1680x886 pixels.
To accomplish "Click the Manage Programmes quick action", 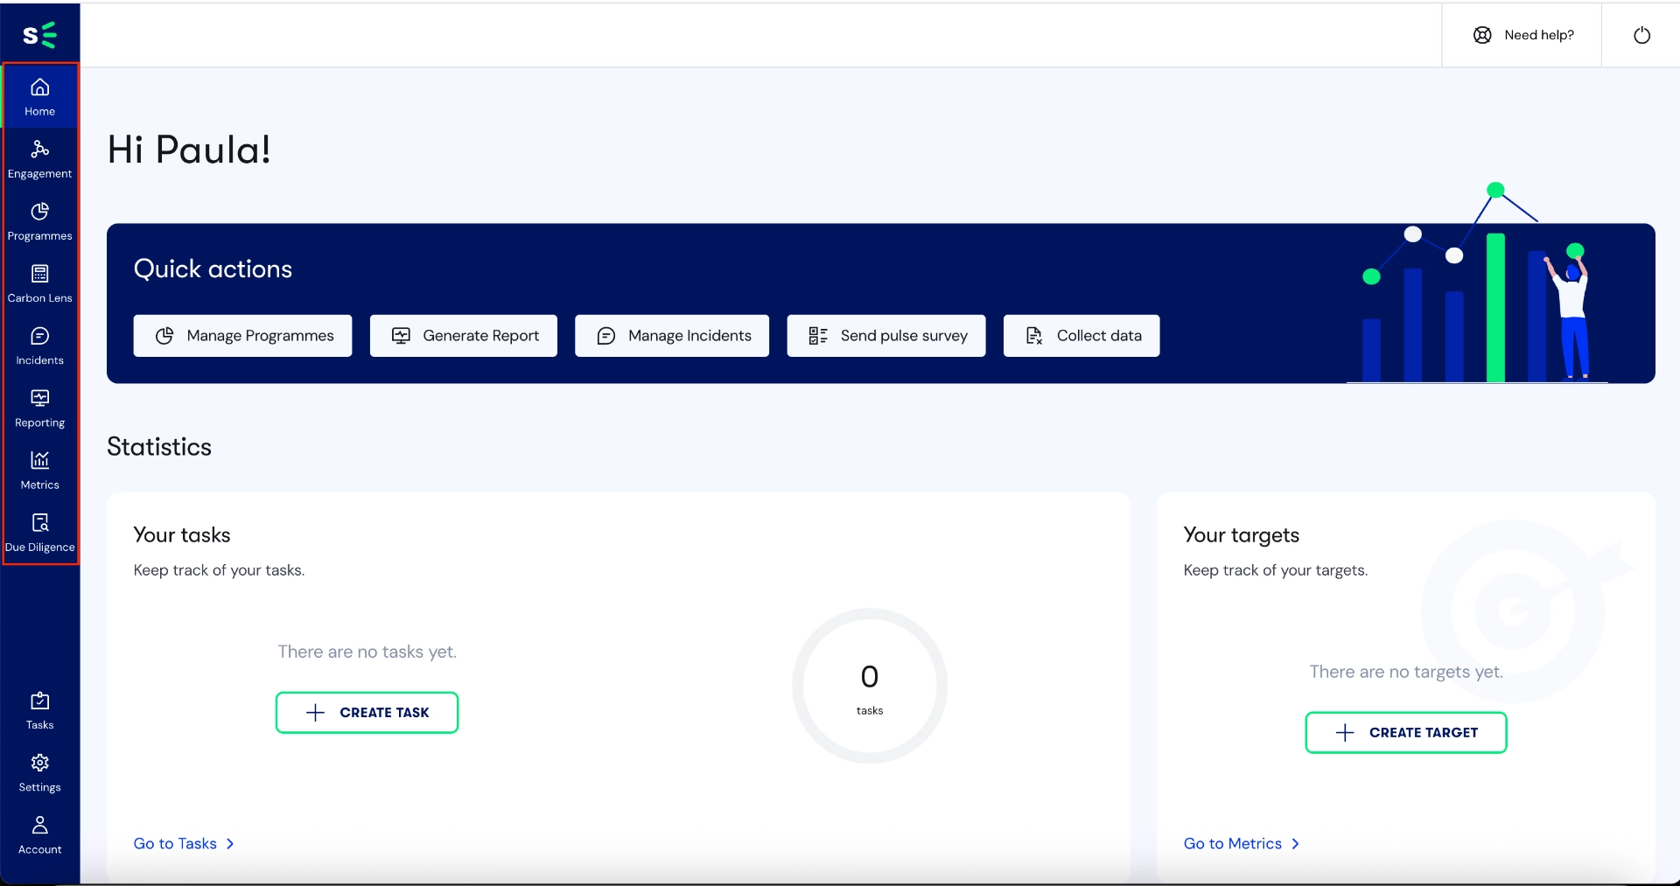I will (242, 336).
